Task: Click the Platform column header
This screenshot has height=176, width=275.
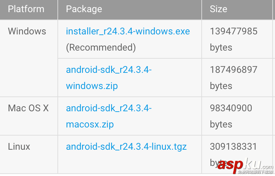Action: point(26,9)
